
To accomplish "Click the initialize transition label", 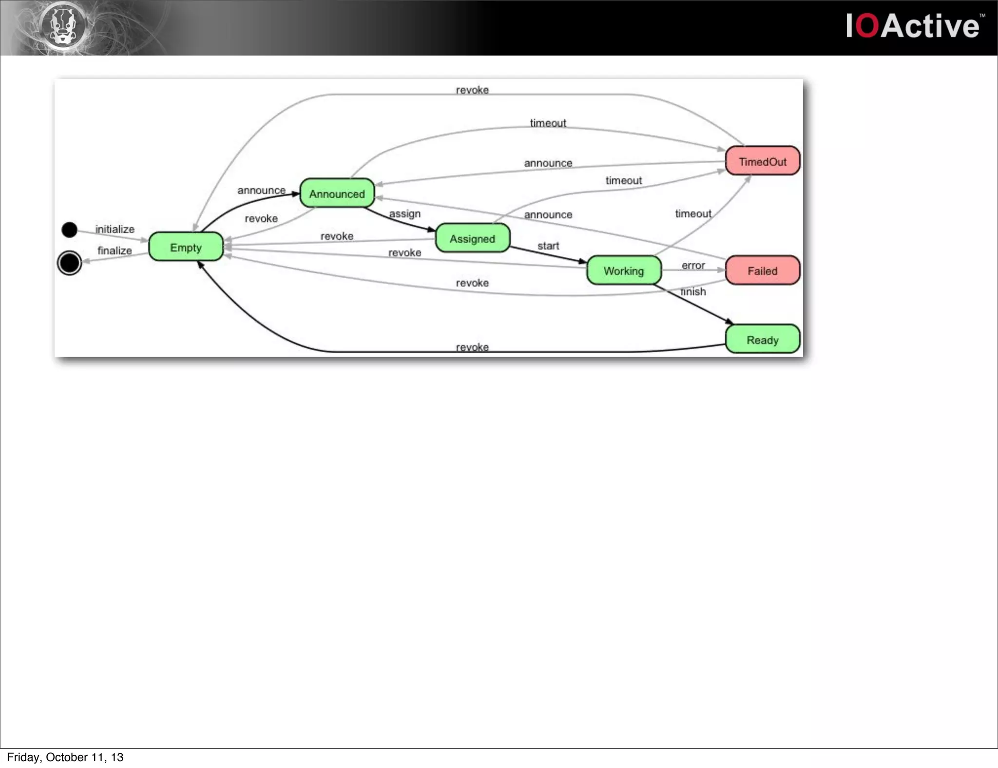I will click(x=115, y=229).
